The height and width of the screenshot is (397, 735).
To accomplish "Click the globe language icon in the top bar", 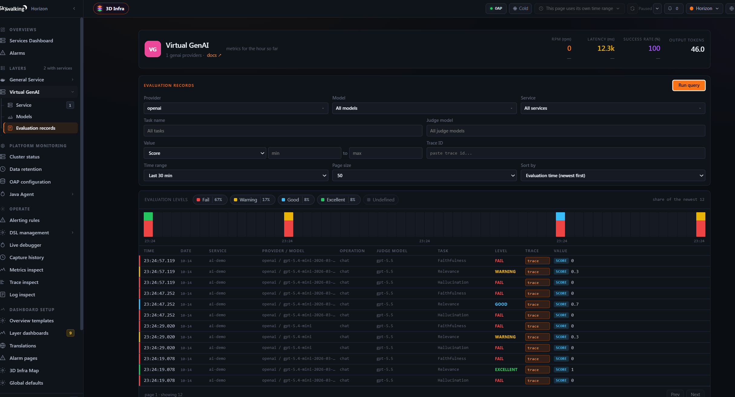I will click(x=731, y=8).
